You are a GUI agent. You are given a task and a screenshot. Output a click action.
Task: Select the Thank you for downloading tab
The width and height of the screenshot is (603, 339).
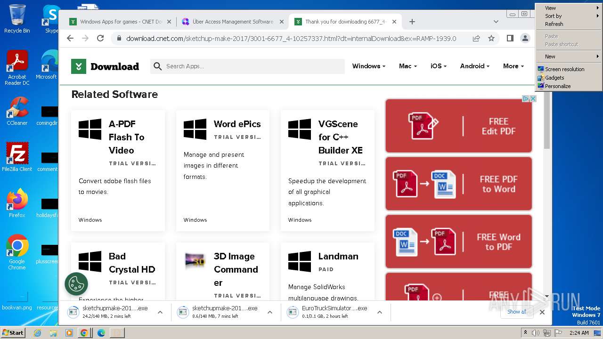[x=345, y=22]
